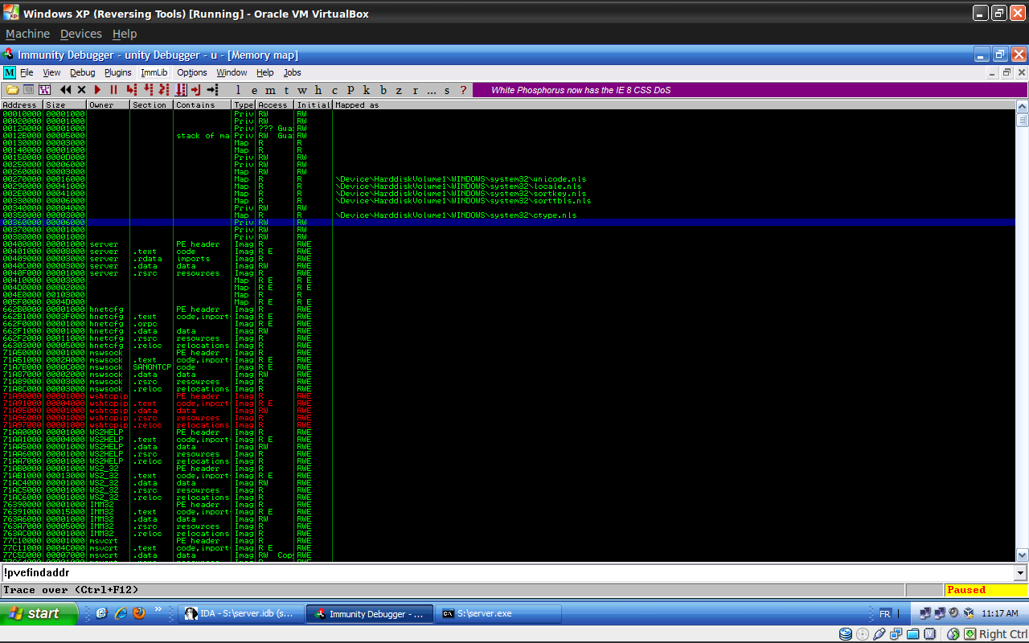Select the mswsock SANONTCP section row
The height and width of the screenshot is (643, 1029).
[507, 367]
